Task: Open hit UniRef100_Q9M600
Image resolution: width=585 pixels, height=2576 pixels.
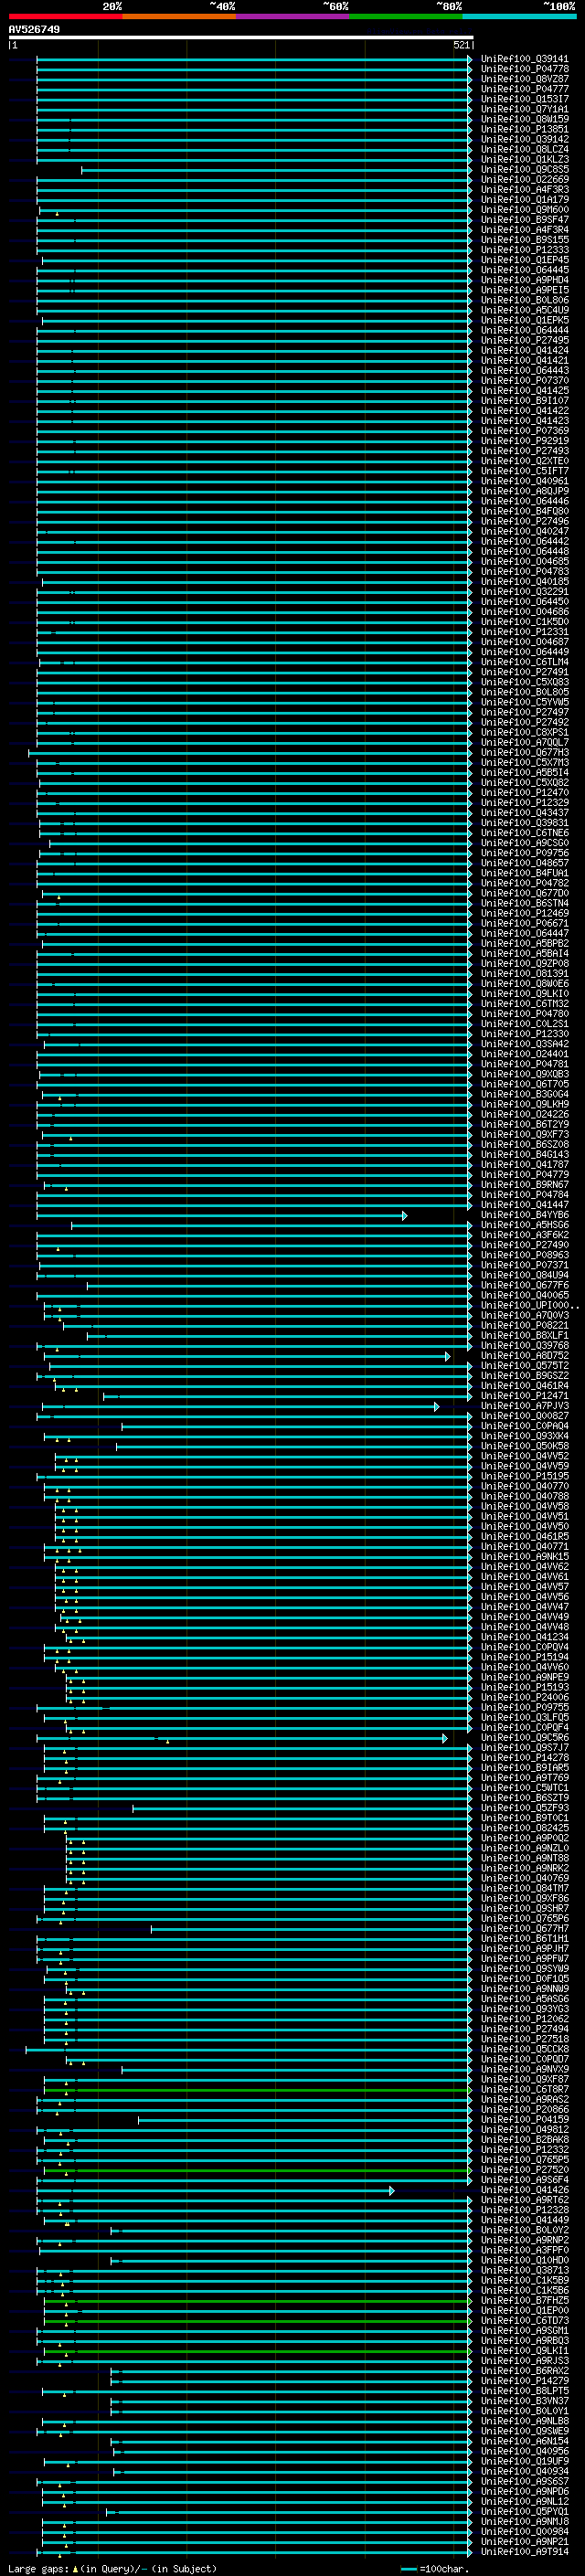Action: pos(525,210)
